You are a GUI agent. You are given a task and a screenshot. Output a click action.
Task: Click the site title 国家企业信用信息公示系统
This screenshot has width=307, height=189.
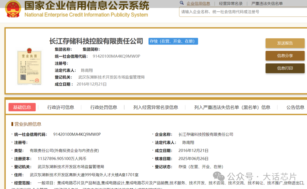pos(86,5)
